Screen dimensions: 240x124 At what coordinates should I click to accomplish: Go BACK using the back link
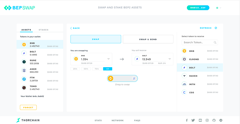point(75,28)
